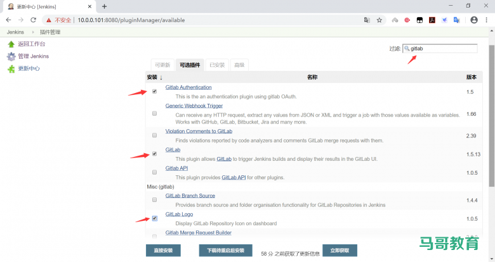The image size is (495, 262).
Task: Click the green up arrow return icon
Action: click(x=11, y=44)
